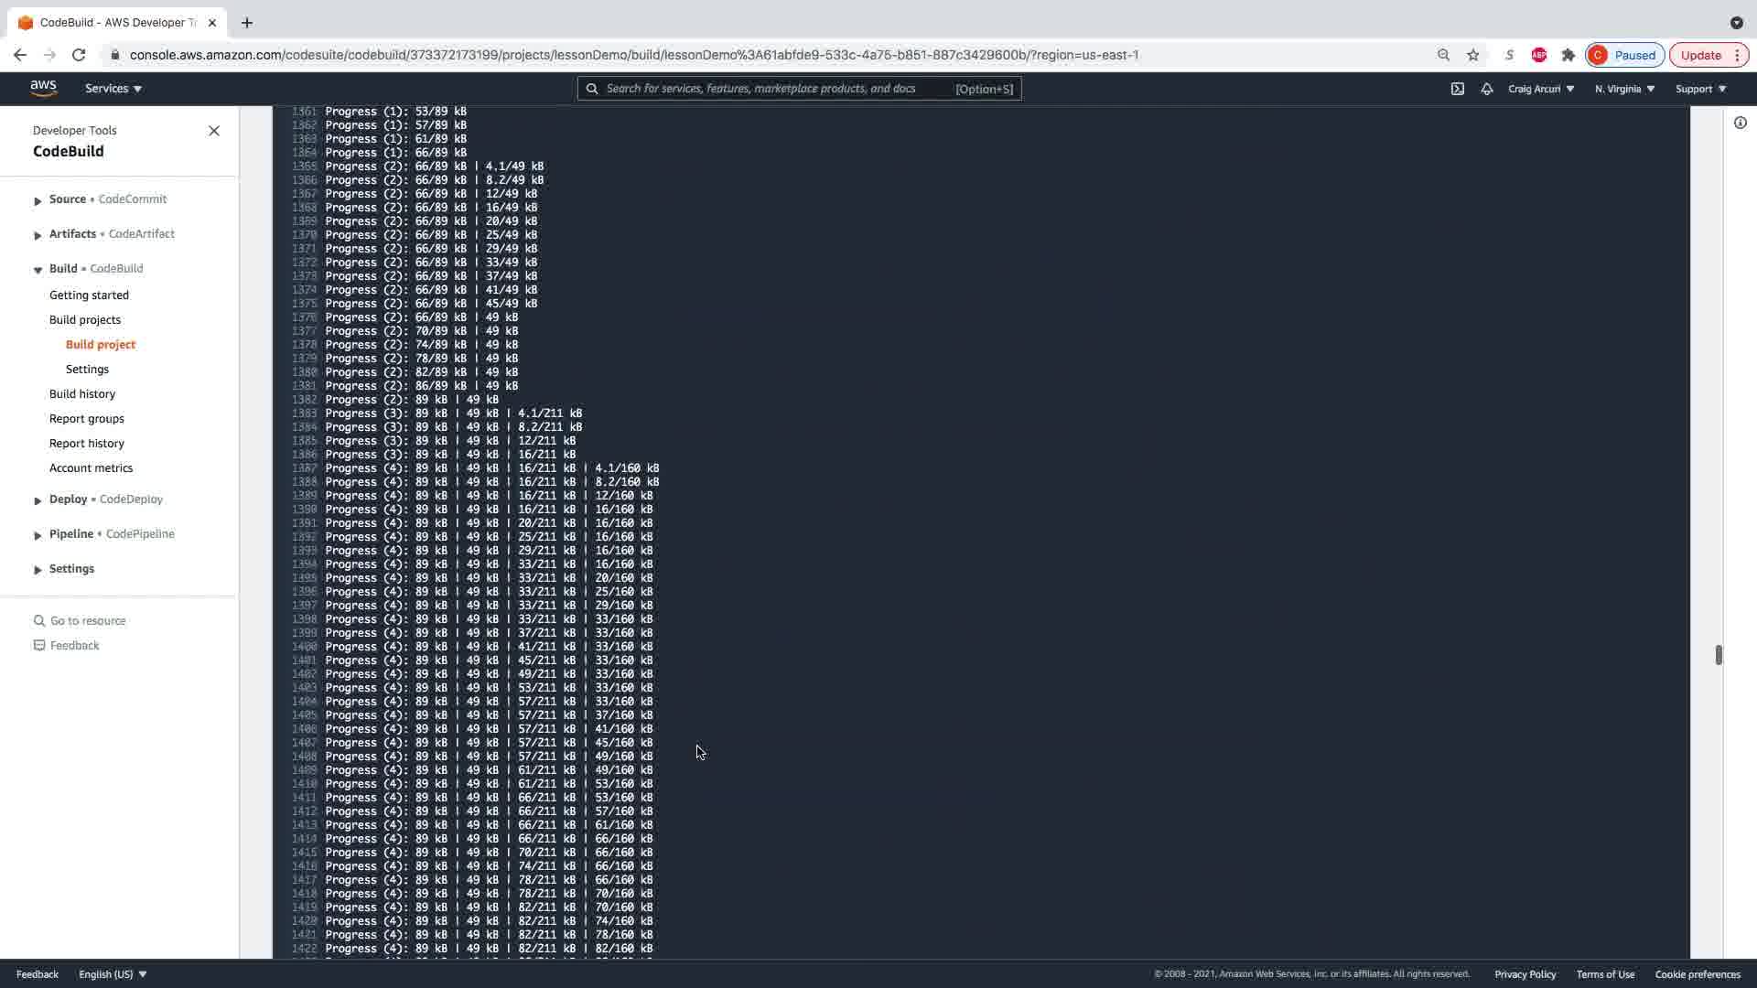Image resolution: width=1757 pixels, height=988 pixels.
Task: Click the AWS services search field
Action: [x=778, y=89]
